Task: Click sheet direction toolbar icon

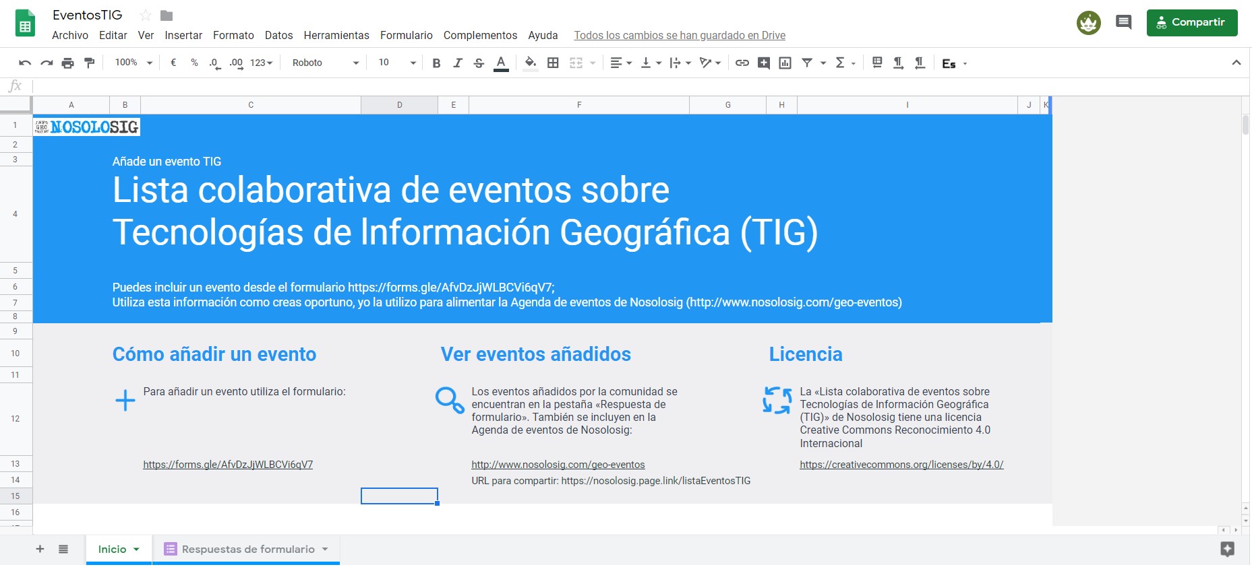Action: [x=877, y=63]
